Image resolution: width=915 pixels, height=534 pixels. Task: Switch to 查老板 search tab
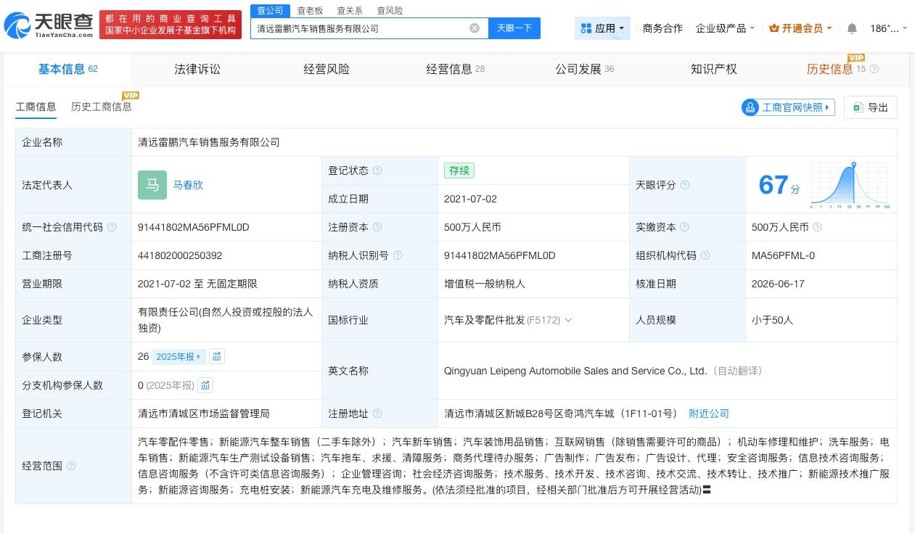[310, 10]
